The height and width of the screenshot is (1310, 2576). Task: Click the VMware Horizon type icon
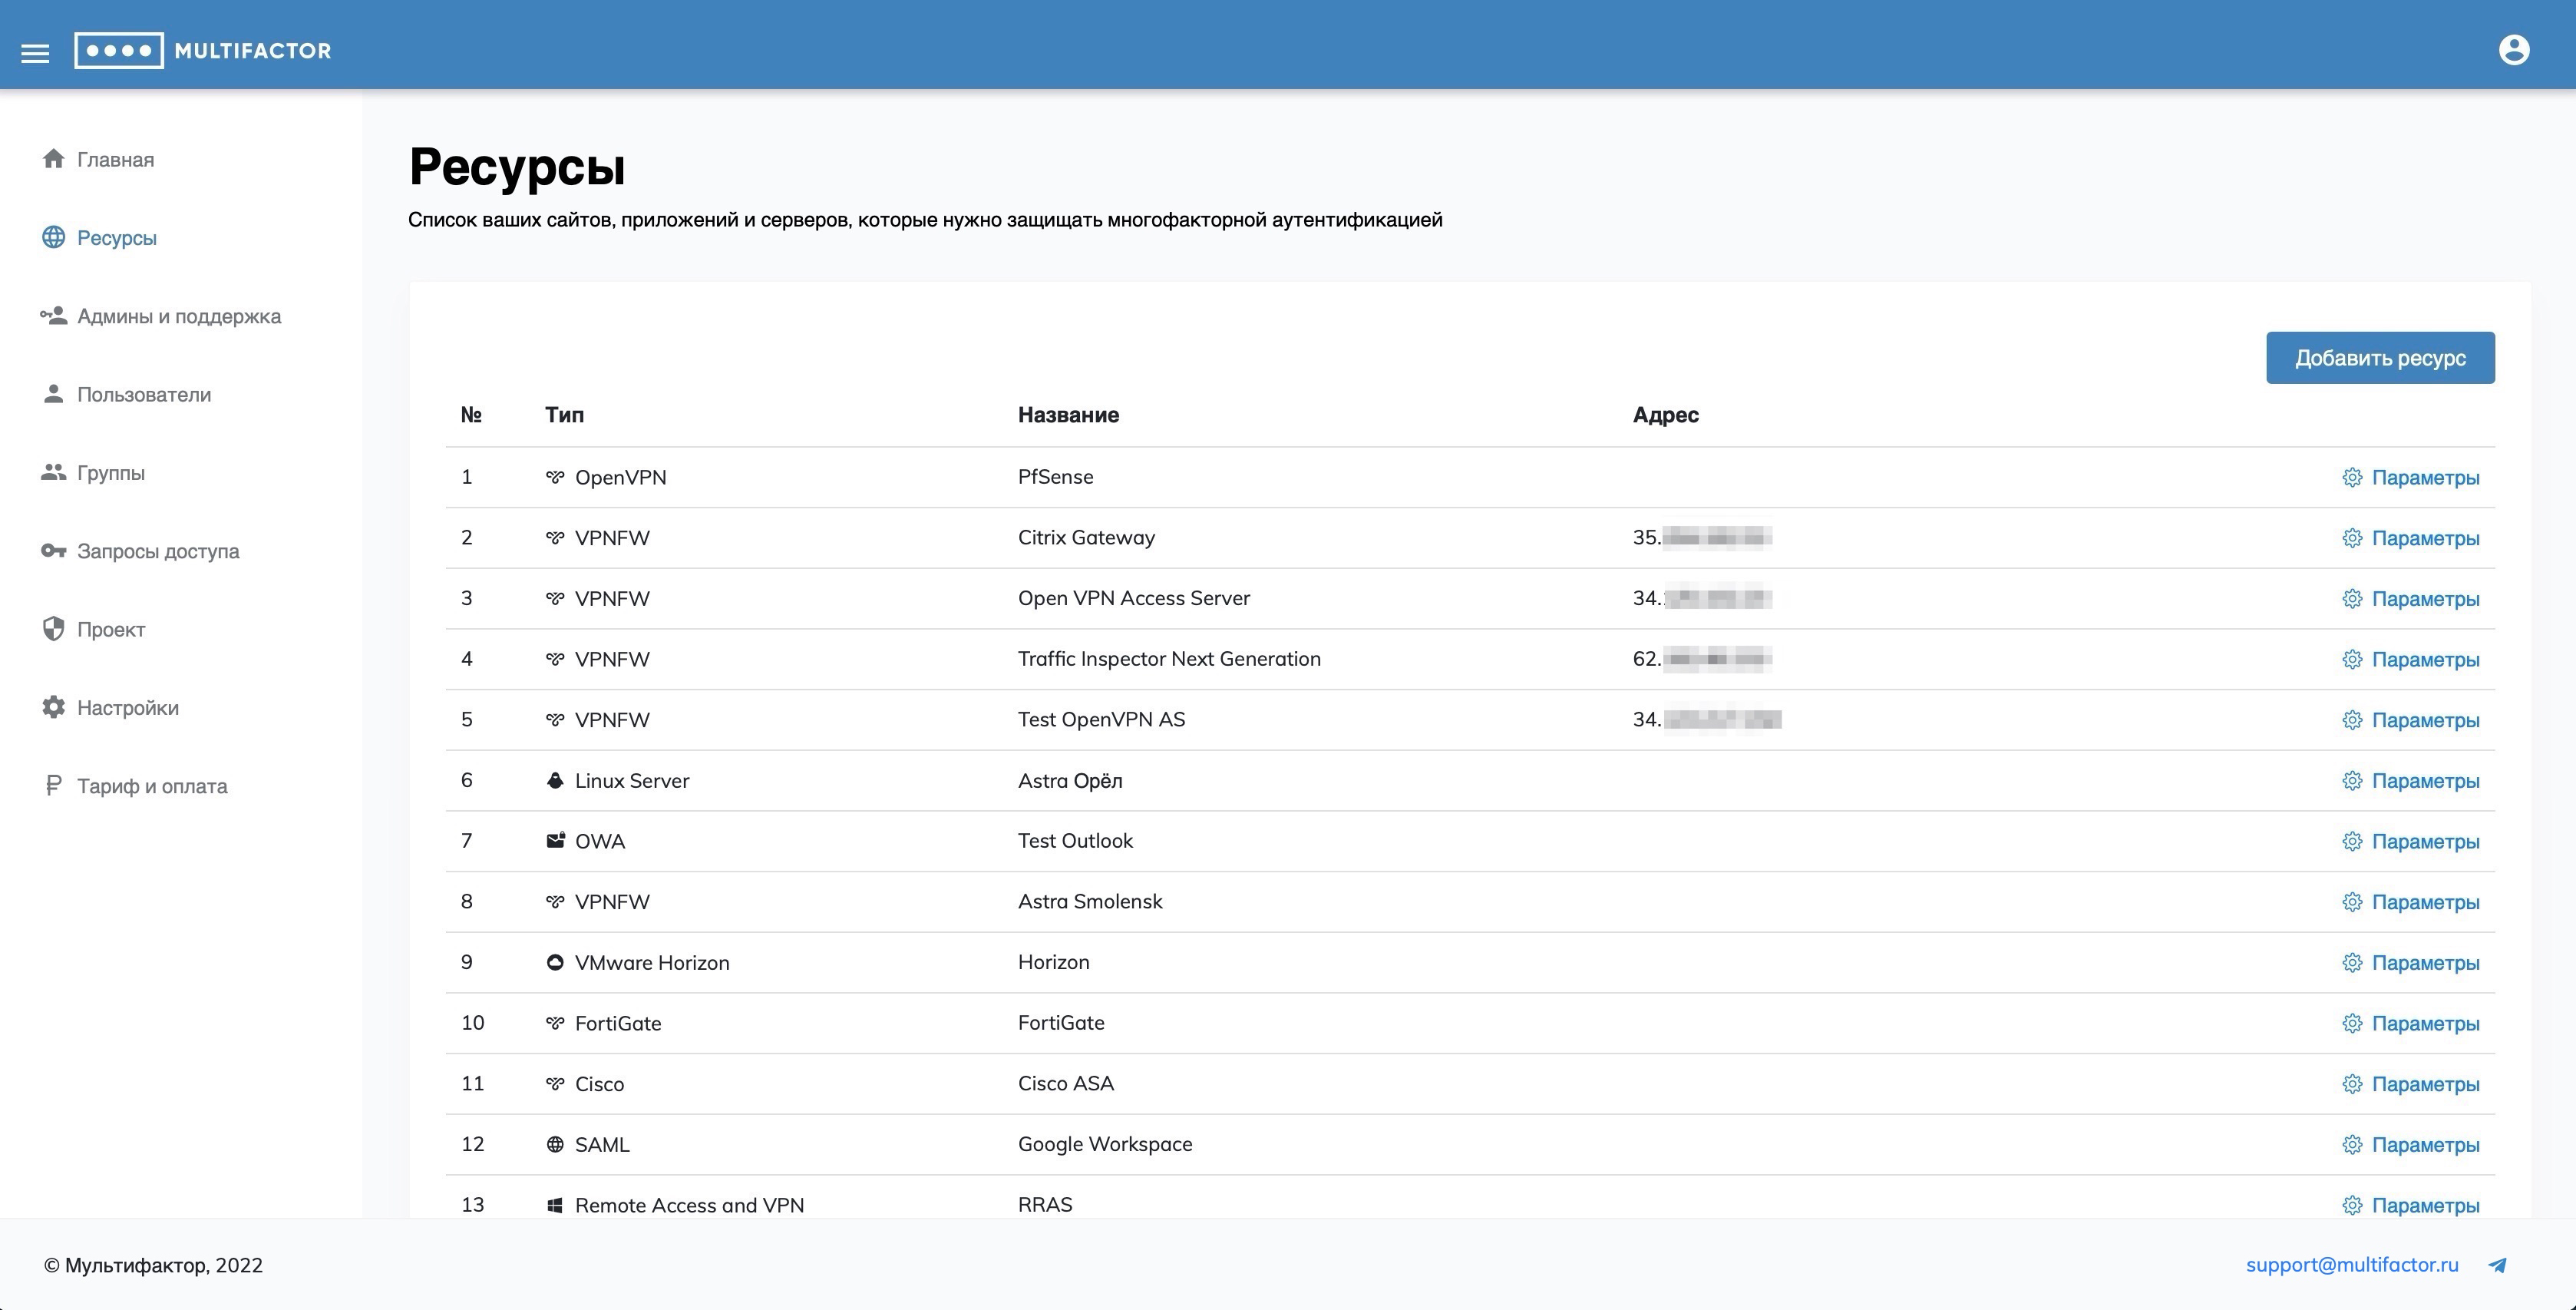coord(555,963)
